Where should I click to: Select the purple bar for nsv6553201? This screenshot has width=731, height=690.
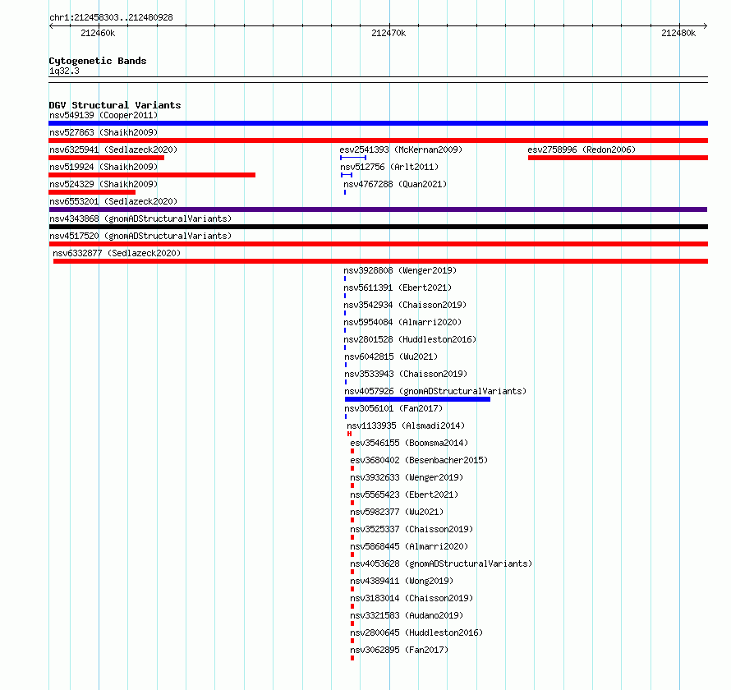click(378, 209)
